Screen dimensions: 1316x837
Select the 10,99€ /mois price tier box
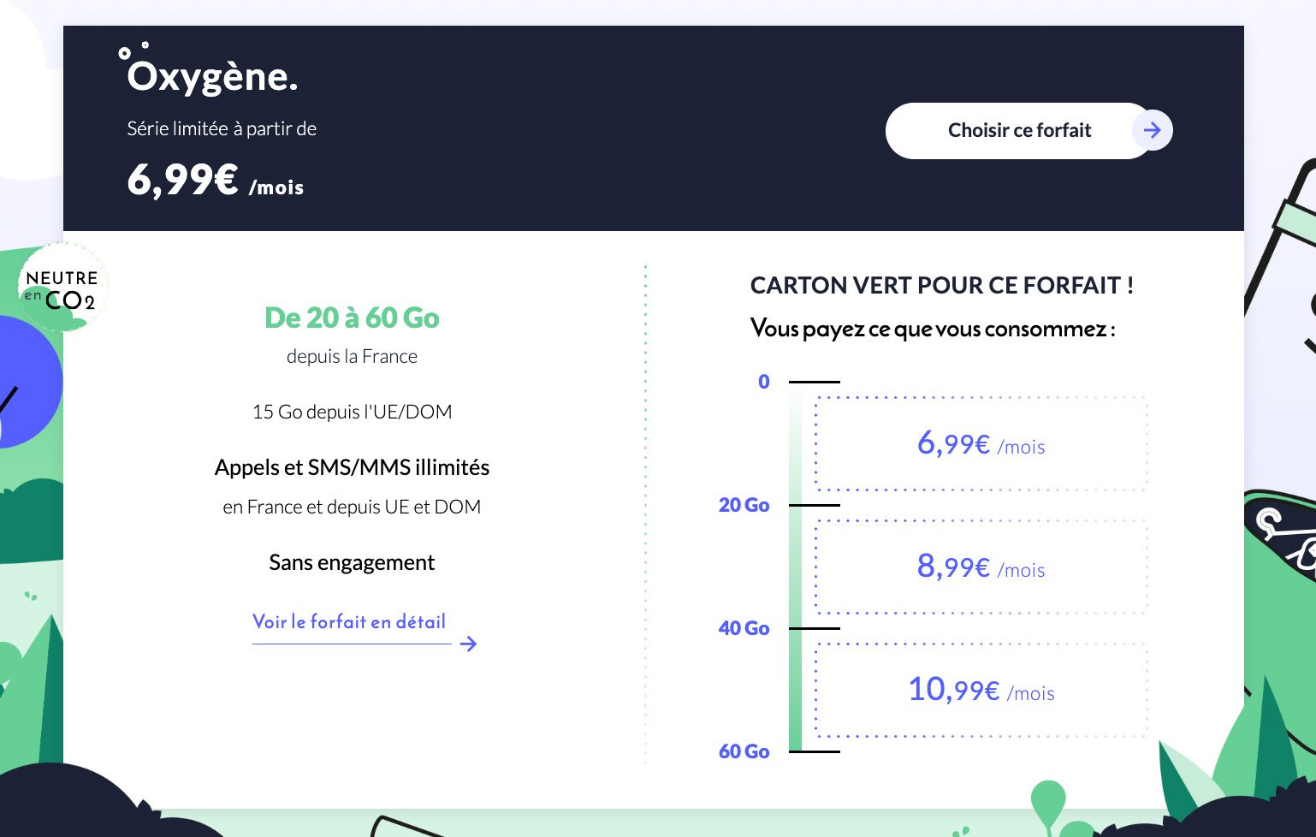981,690
